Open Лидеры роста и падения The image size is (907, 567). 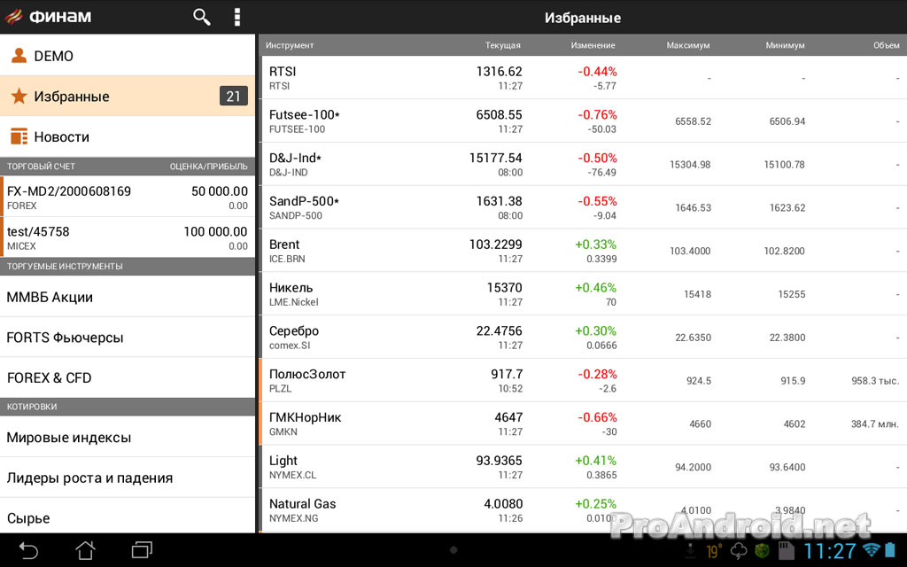128,478
